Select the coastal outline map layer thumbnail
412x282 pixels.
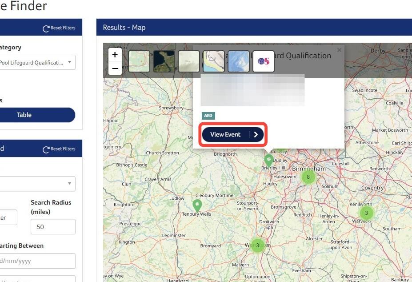coord(214,61)
